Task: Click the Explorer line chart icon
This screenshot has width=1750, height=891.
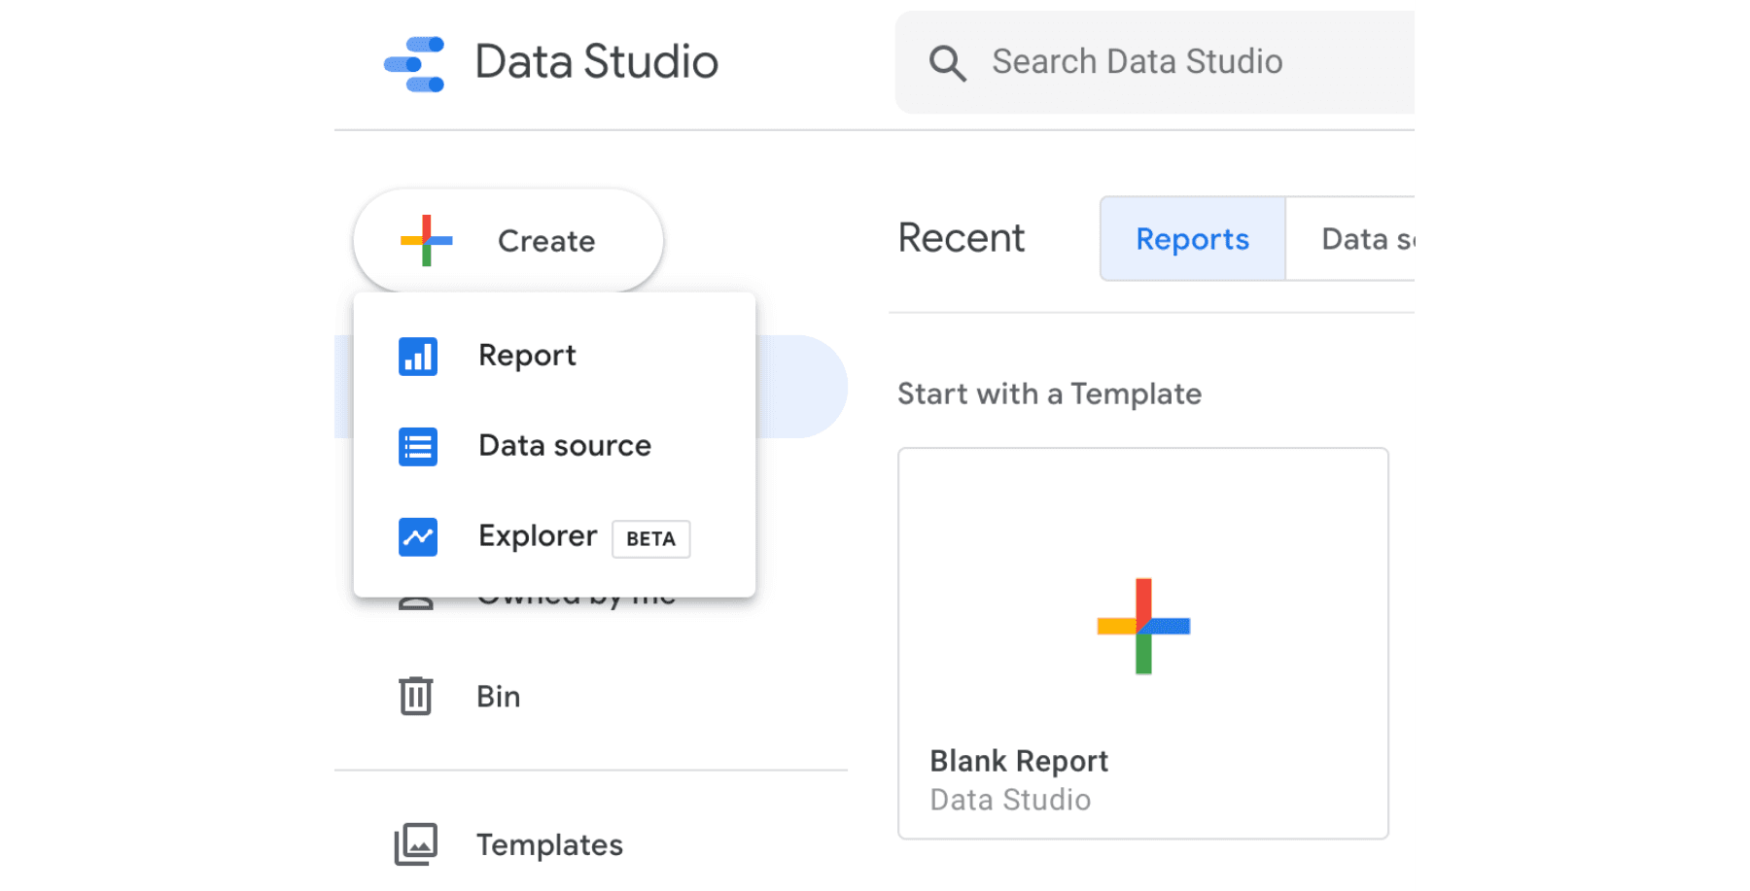Action: point(418,537)
